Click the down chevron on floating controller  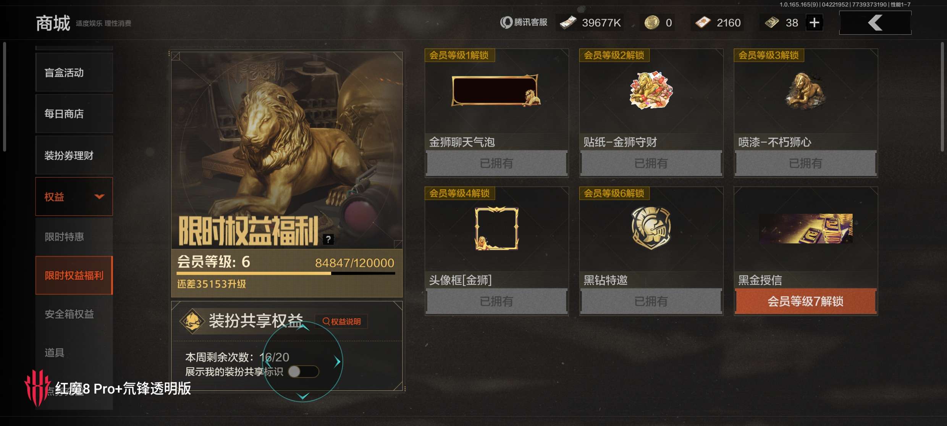[303, 396]
